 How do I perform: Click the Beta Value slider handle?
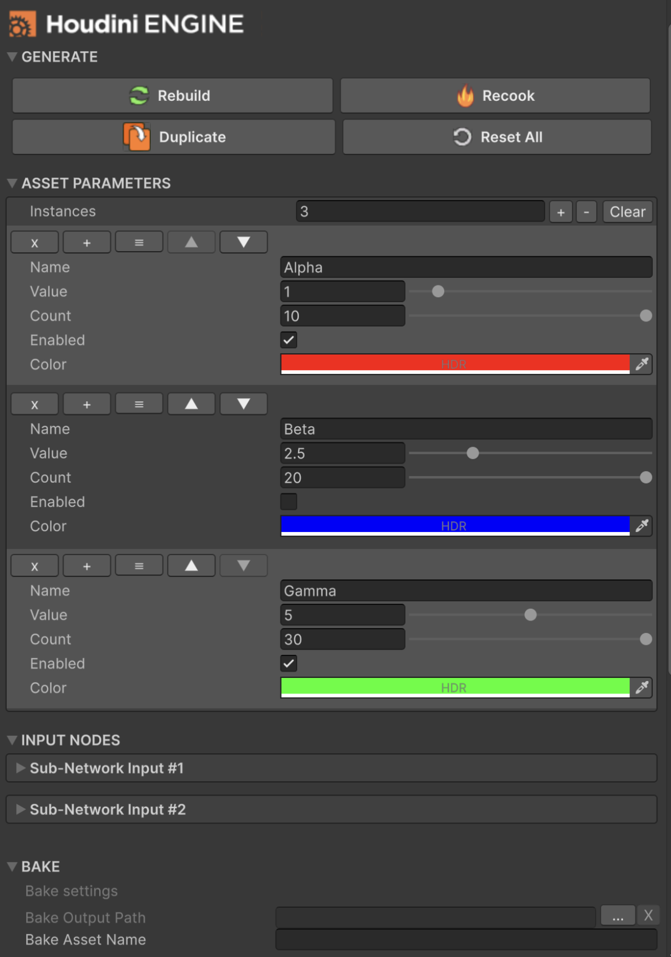click(x=473, y=453)
